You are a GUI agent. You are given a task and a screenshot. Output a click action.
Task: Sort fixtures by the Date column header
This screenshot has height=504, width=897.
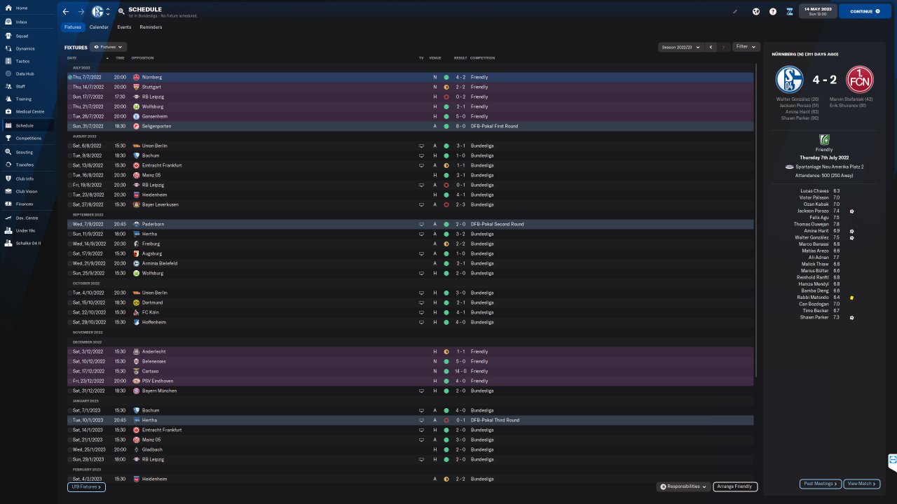[x=72, y=57]
